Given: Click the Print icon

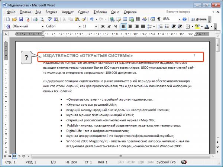Looking at the screenshot, I should click(x=35, y=19).
